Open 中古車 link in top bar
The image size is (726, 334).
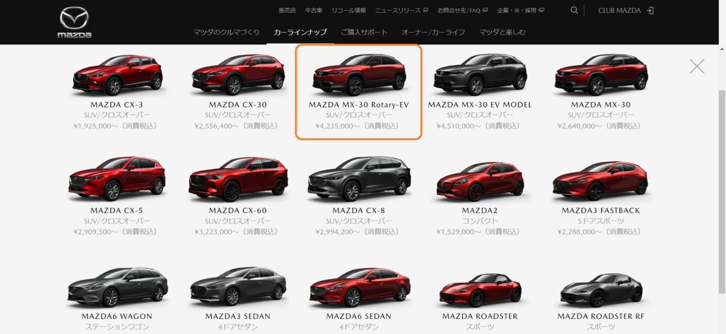click(314, 11)
